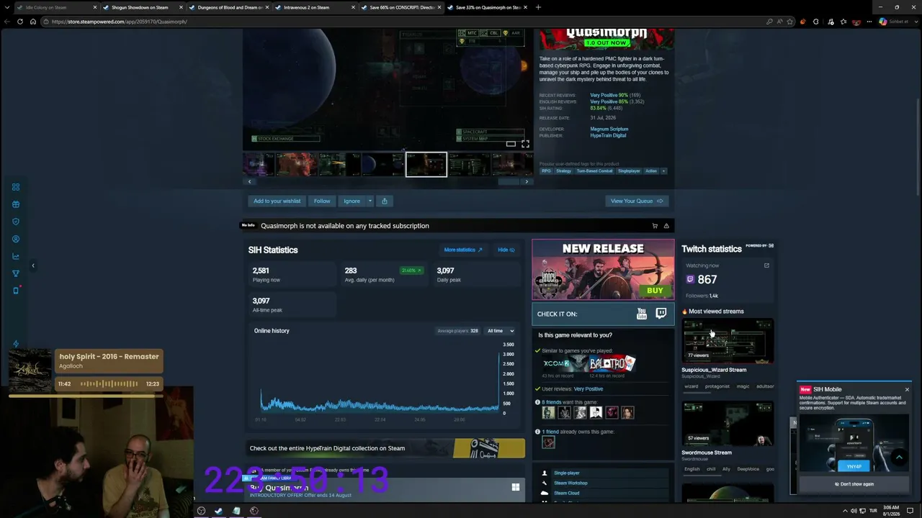Image resolution: width=922 pixels, height=518 pixels.
Task: Click the browser home icon
Action: (33, 22)
